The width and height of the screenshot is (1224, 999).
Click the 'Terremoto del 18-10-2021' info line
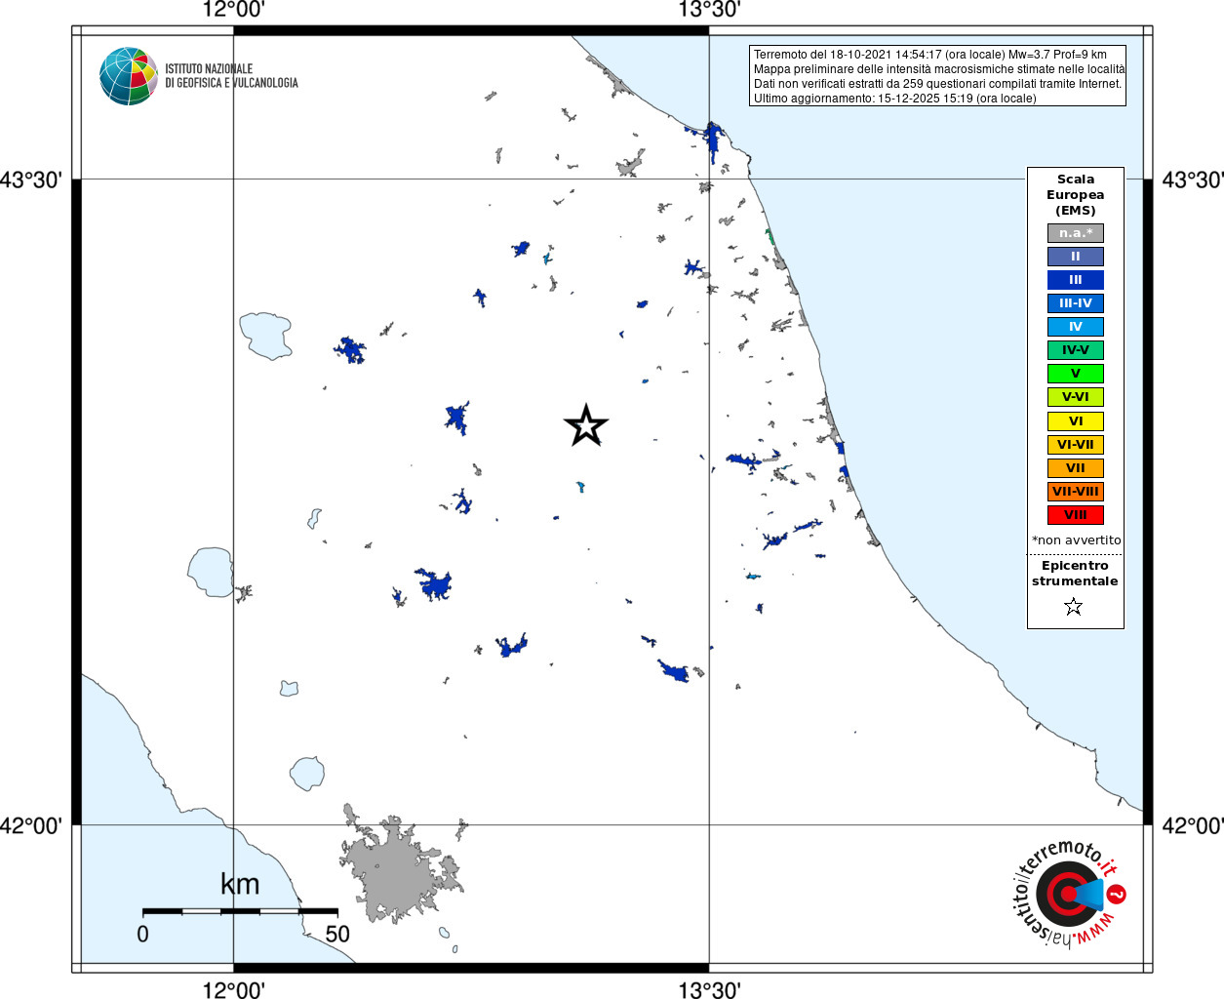[x=930, y=55]
